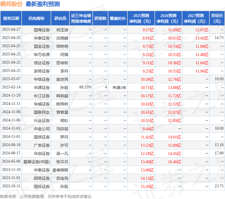Click the 数据来源 footer note
The height and width of the screenshot is (199, 225).
[x=46, y=196]
